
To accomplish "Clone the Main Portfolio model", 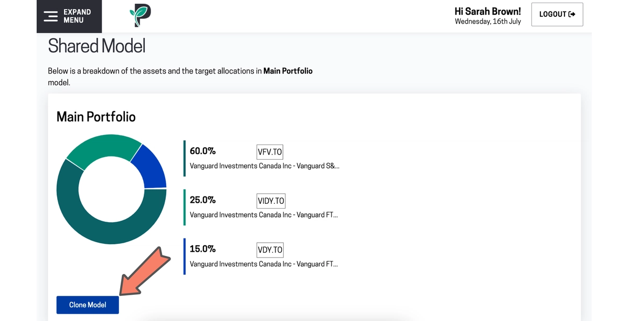I will pos(88,305).
